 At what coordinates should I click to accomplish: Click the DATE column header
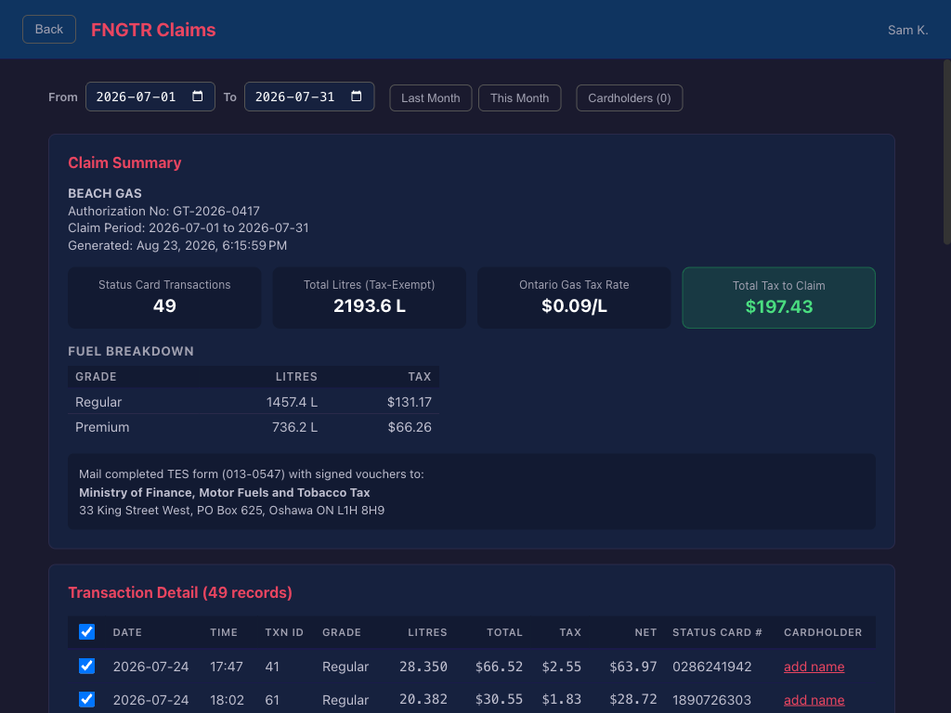click(x=127, y=632)
